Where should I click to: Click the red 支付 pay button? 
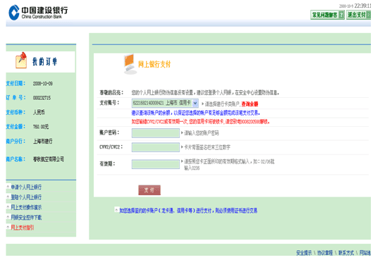pos(149,190)
